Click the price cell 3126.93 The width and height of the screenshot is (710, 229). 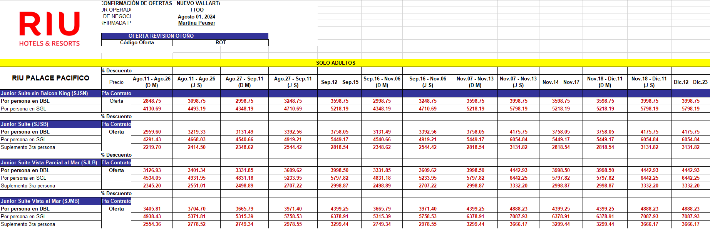coord(152,170)
